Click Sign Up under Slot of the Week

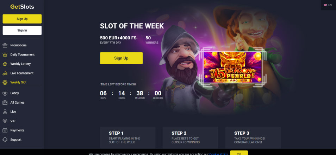tap(121, 58)
